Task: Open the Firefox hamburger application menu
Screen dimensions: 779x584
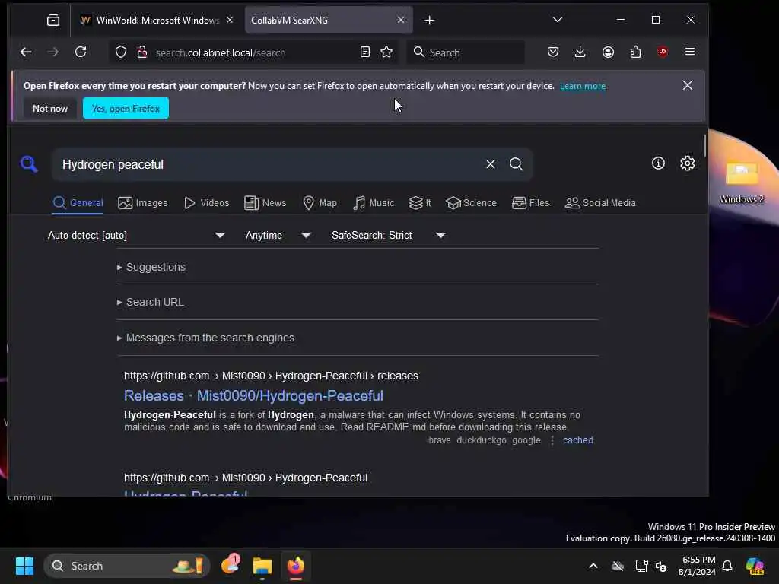Action: [x=689, y=52]
